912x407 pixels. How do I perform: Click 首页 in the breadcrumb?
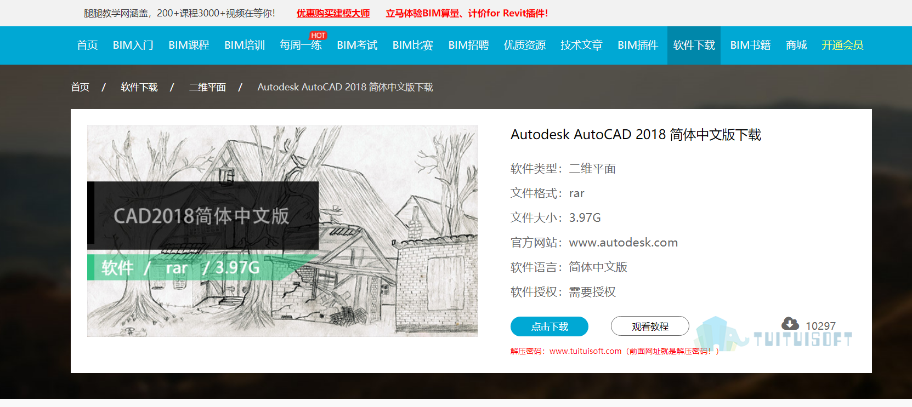(80, 87)
